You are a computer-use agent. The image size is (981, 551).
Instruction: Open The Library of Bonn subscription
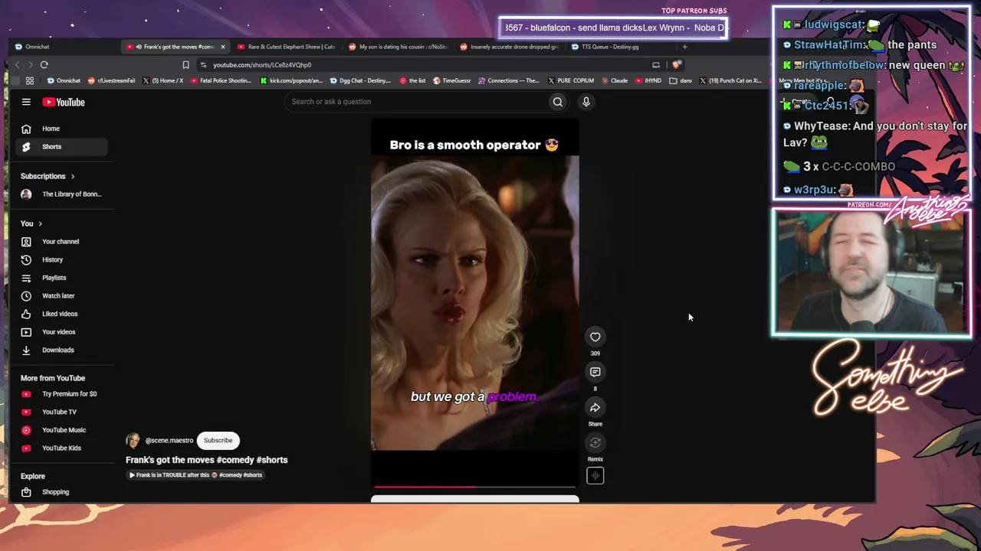tap(61, 194)
